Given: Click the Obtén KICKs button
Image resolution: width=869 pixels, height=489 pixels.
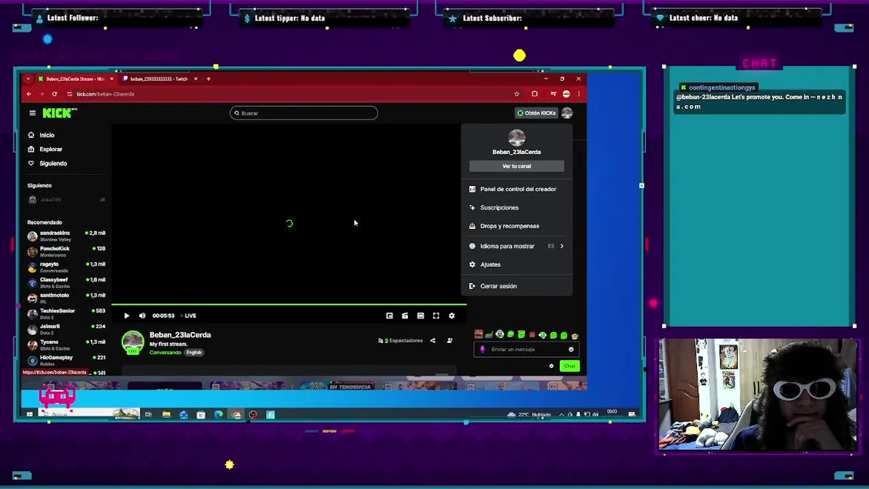Looking at the screenshot, I should click(x=536, y=113).
